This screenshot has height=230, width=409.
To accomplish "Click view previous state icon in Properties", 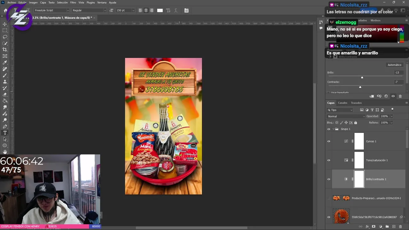I will click(x=379, y=96).
